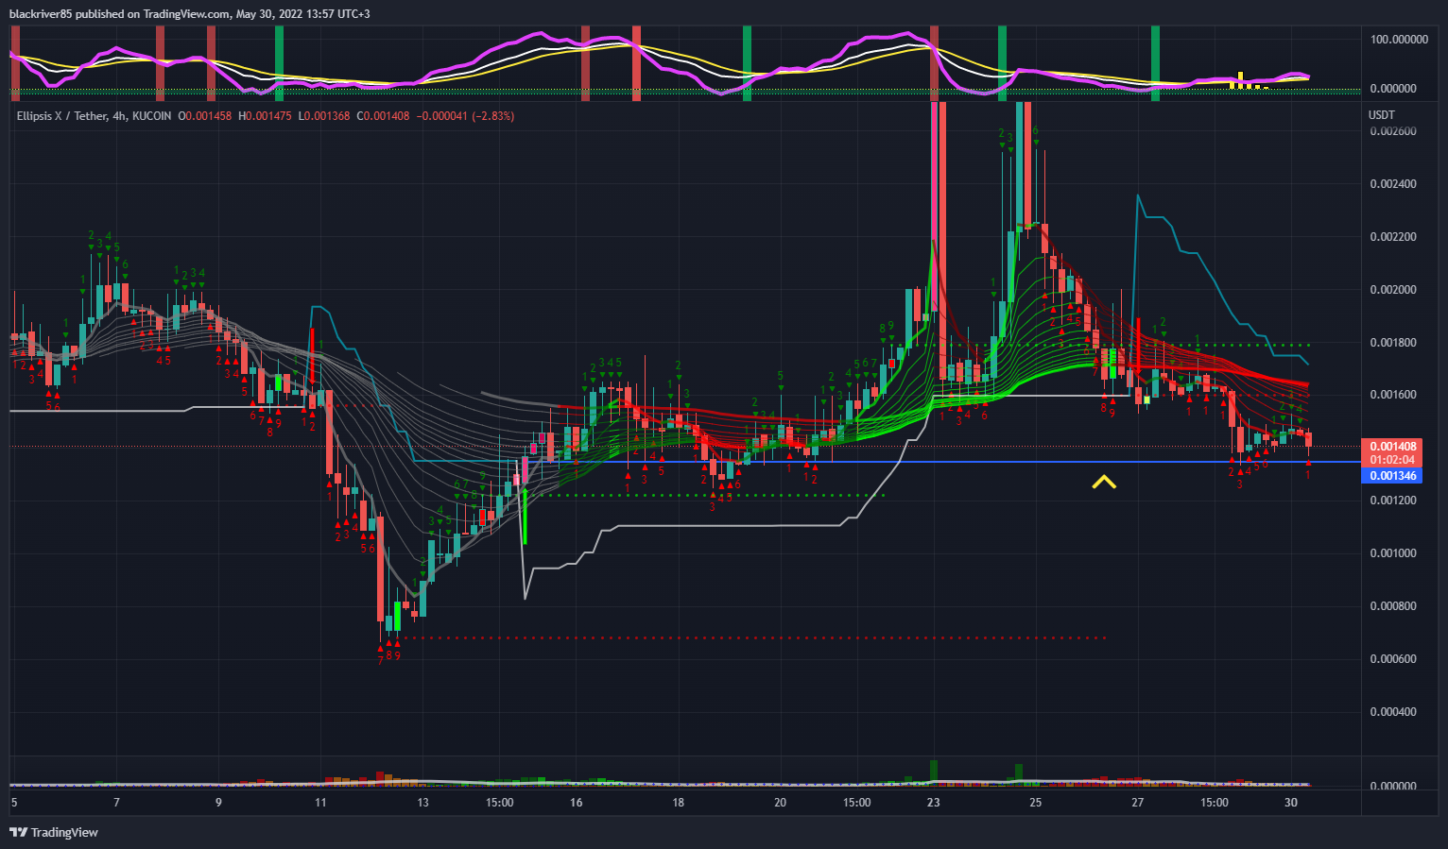Click the 0.000400 price axis label
This screenshot has height=849, width=1448.
click(x=1393, y=712)
